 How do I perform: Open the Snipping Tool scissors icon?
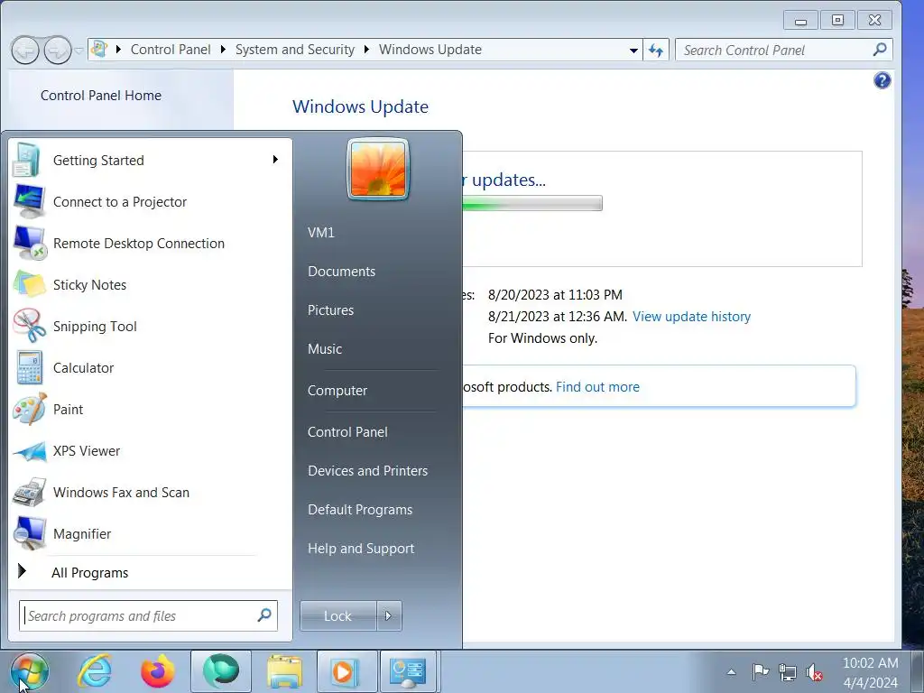pyautogui.click(x=29, y=326)
